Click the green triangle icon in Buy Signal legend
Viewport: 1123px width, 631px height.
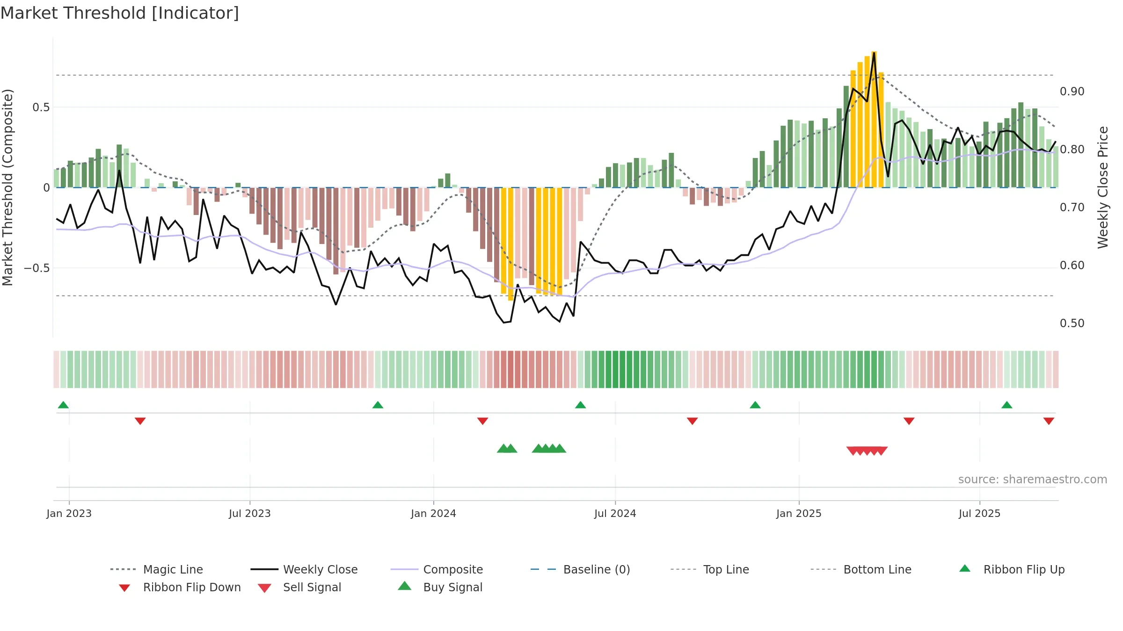pyautogui.click(x=404, y=586)
